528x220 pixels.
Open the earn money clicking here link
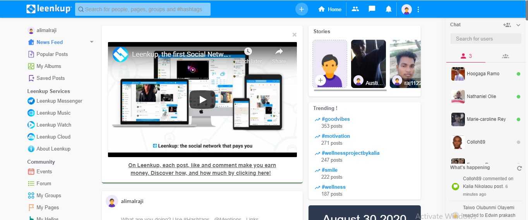point(202,169)
